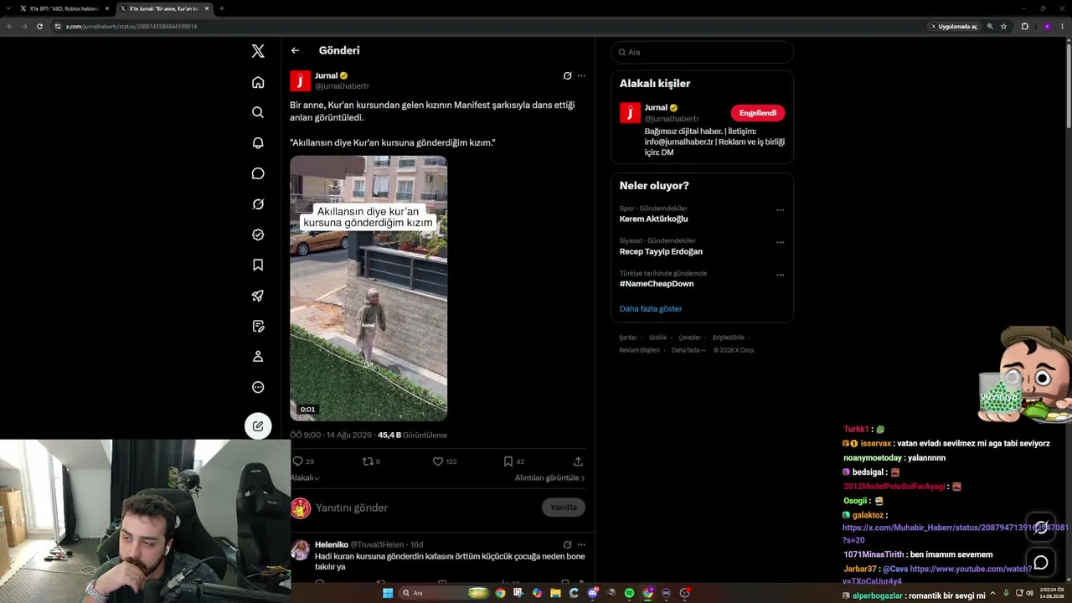The image size is (1072, 603).
Task: Expand the Alakalı replies sort dropdown
Action: 305,477
